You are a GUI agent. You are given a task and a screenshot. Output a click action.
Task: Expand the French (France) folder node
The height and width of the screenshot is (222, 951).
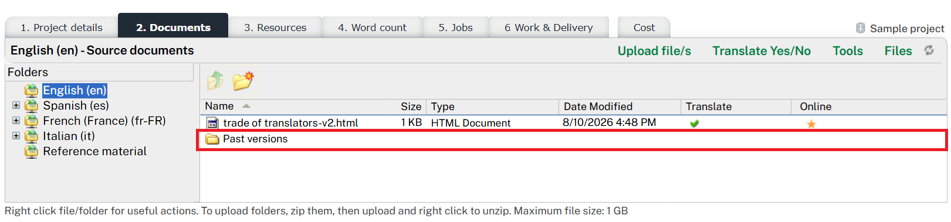(x=16, y=121)
